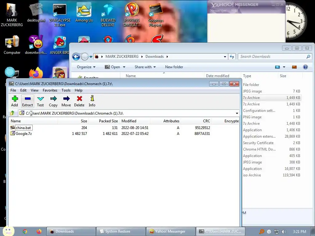The width and height of the screenshot is (315, 236).
Task: Select the Security Certificate row in Explorer
Action: [x=272, y=143]
